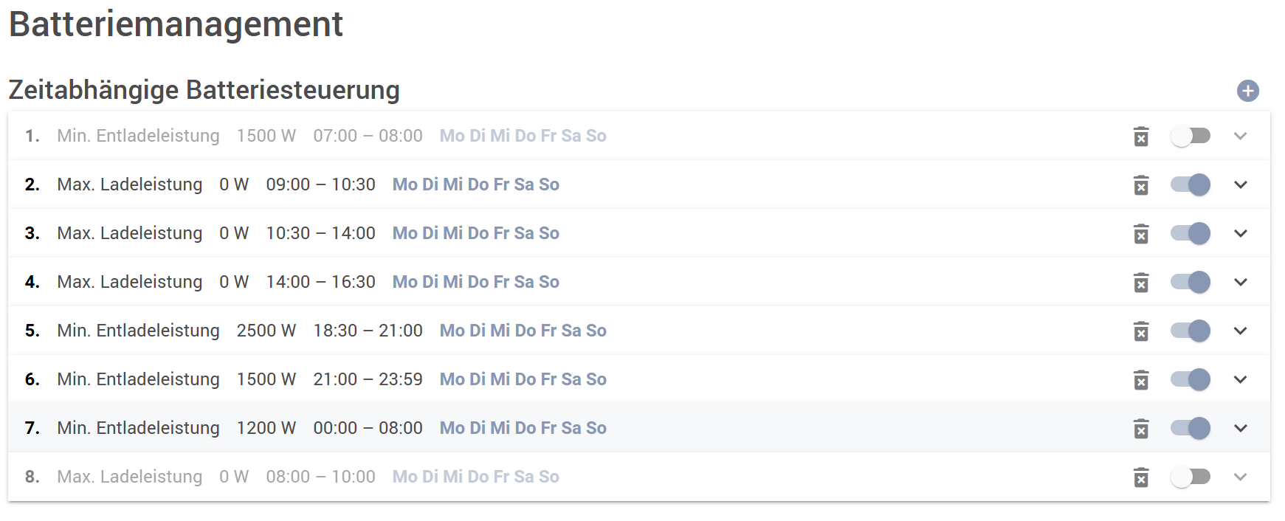Delete rule 3 scheduled 10:30 – 14:00
The image size is (1285, 521).
click(x=1141, y=234)
